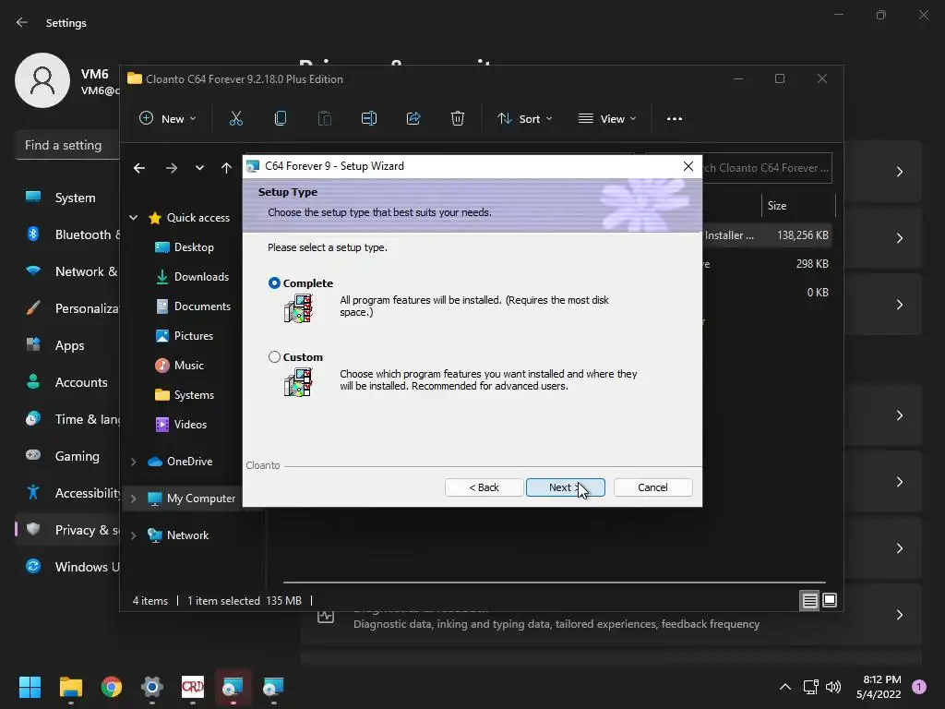Open Documents in Explorer navigation pane
Screen dimensions: 945x709
click(x=193, y=306)
